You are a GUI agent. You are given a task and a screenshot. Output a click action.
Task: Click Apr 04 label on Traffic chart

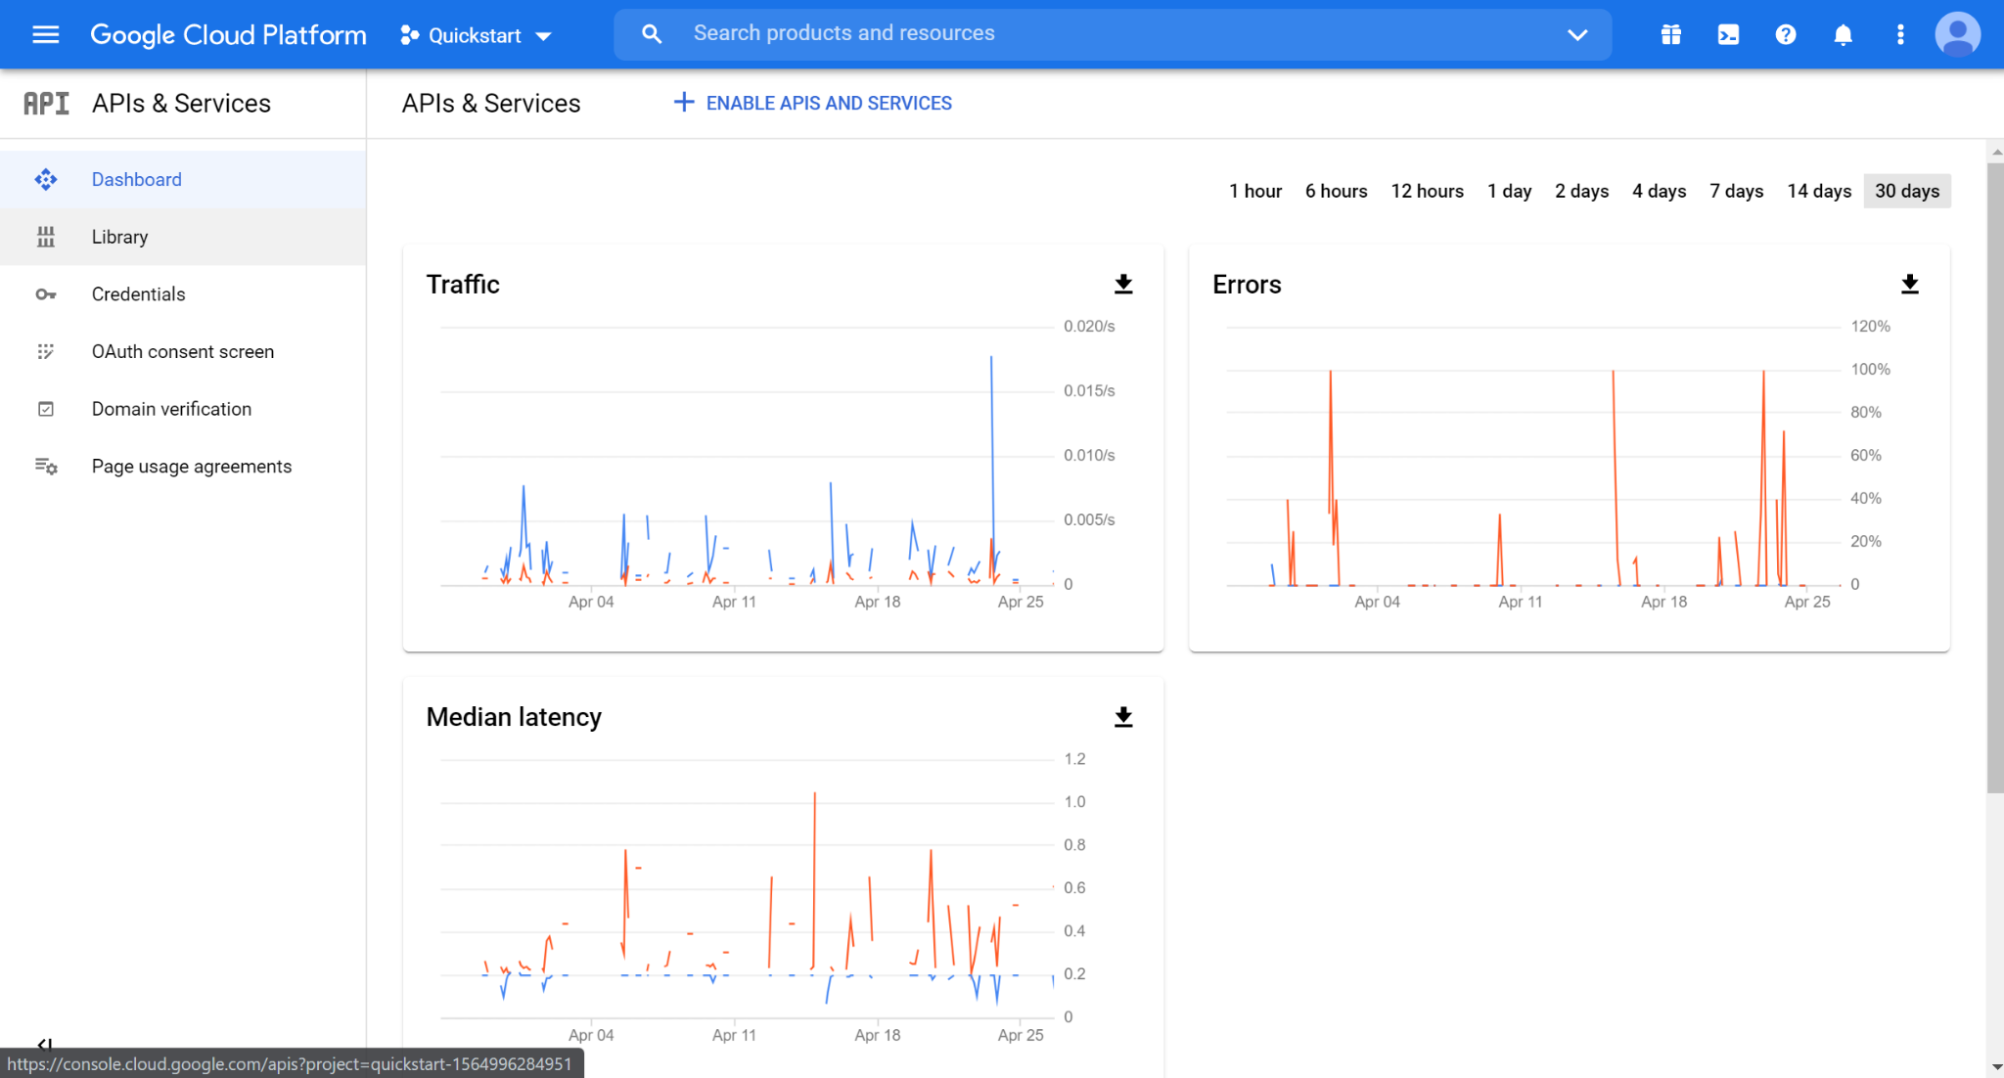point(591,602)
